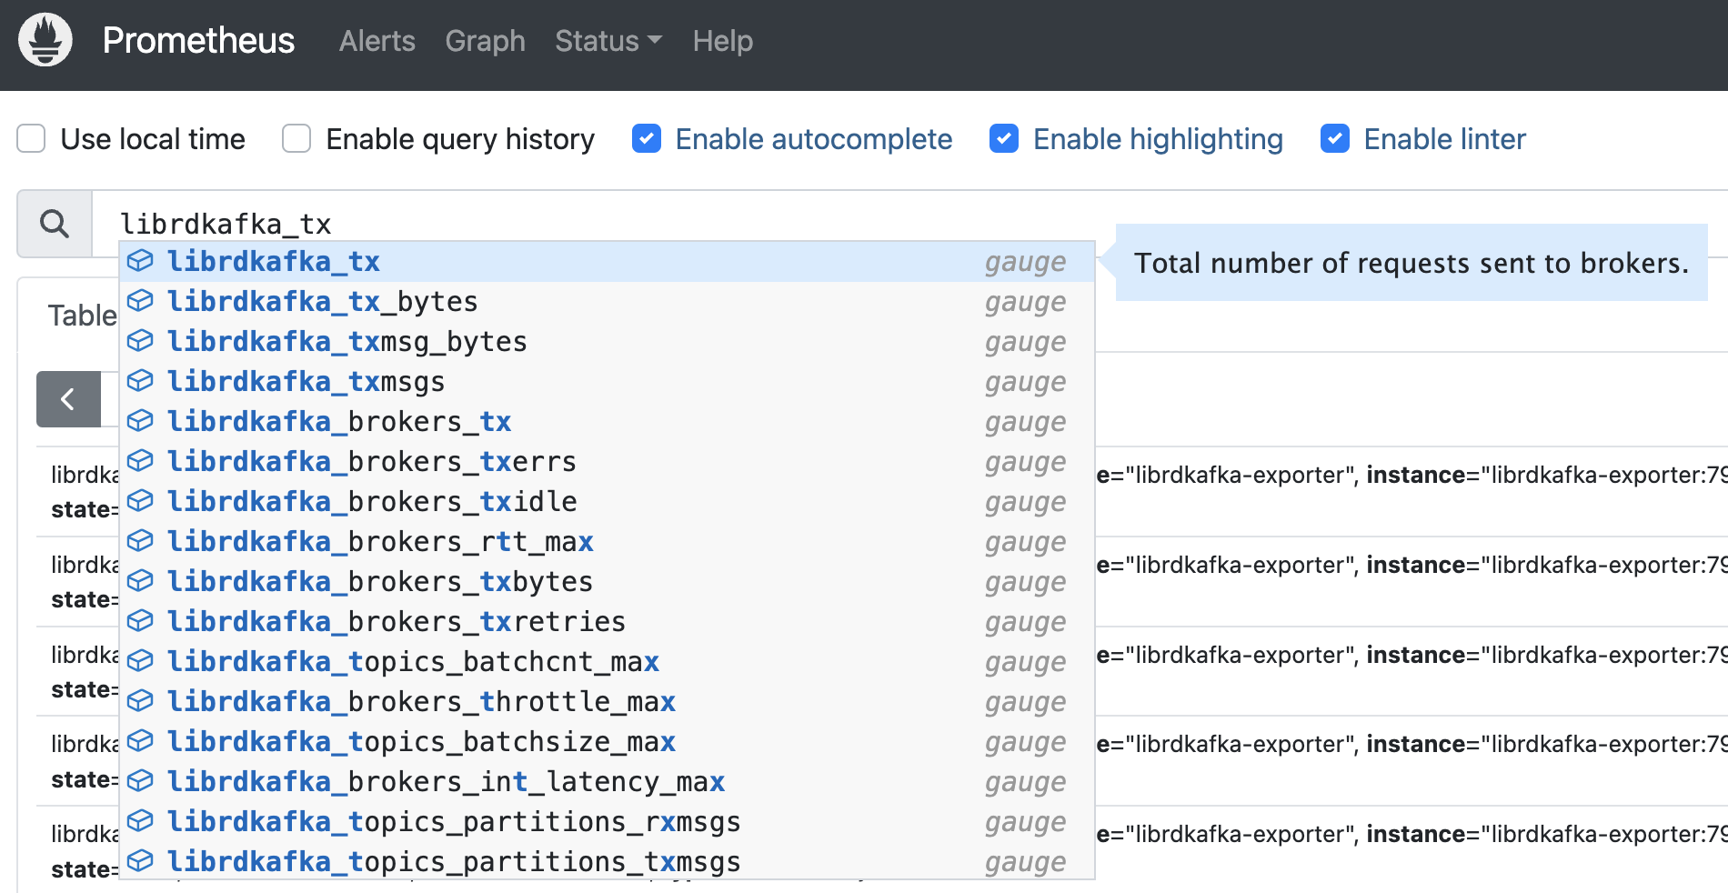
Task: Click the cube icon beside librdkafka_brokers_tx
Action: coord(140,421)
